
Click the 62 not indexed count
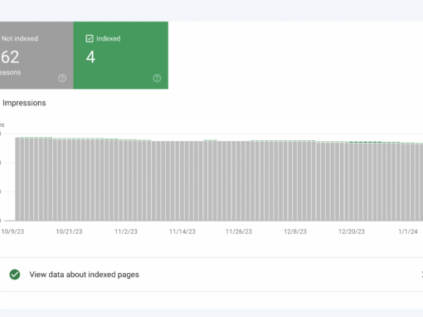(10, 57)
